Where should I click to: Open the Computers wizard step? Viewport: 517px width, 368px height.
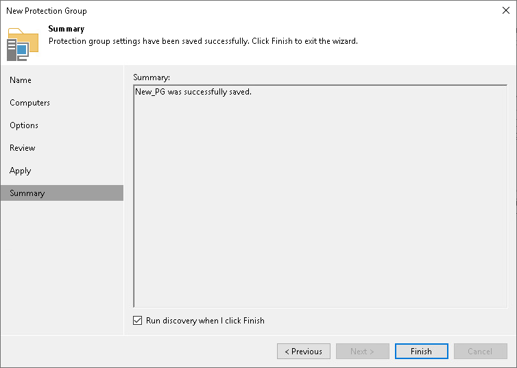(29, 103)
